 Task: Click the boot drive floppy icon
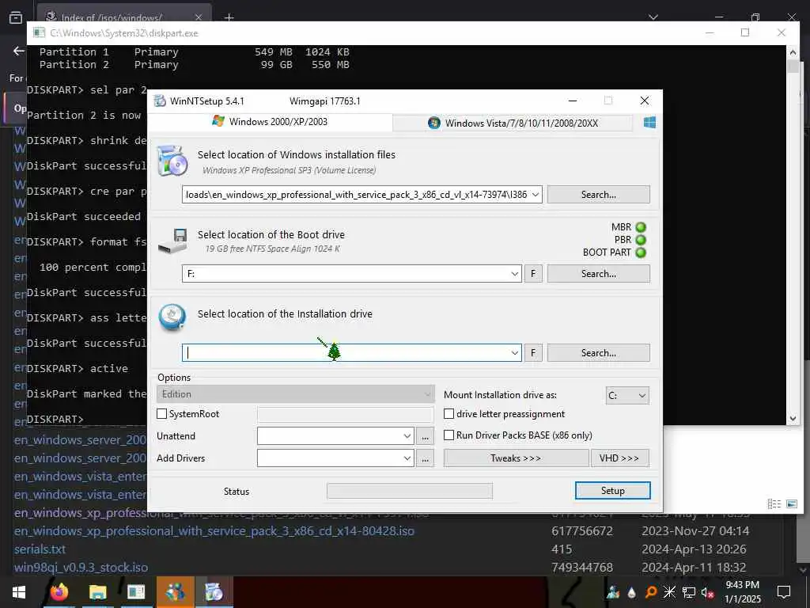(173, 241)
